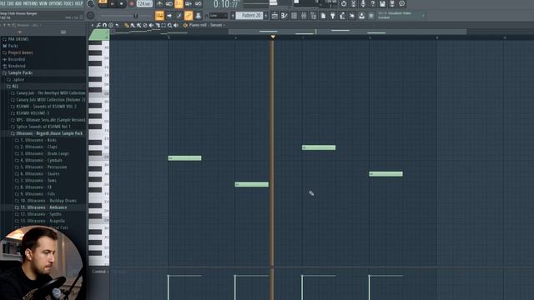
Task: Click the note at bar one in piano roll
Action: click(x=184, y=158)
